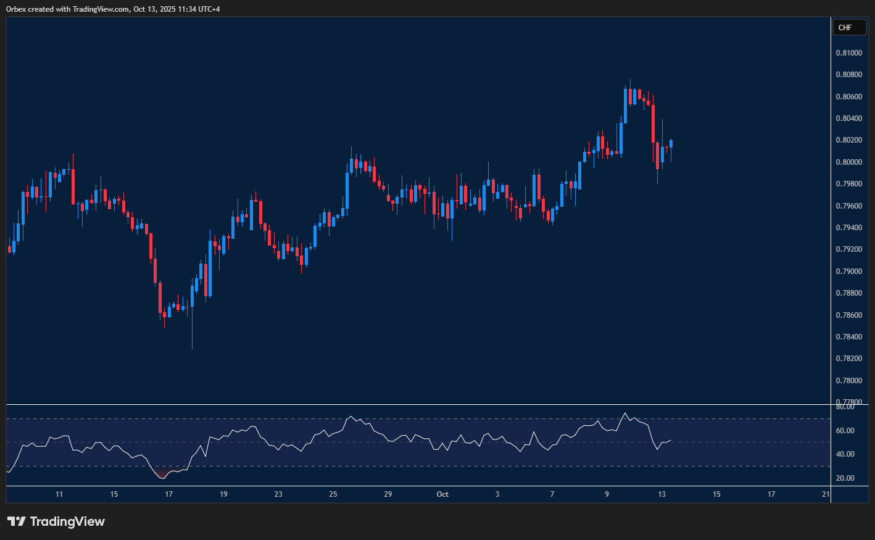Select the 25 date marker on time axis
The width and height of the screenshot is (875, 540).
coord(333,494)
